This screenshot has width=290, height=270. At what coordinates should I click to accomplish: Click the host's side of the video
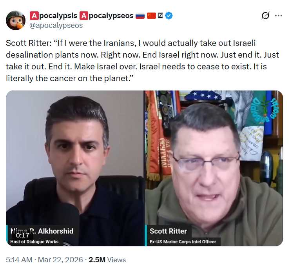tap(75, 168)
